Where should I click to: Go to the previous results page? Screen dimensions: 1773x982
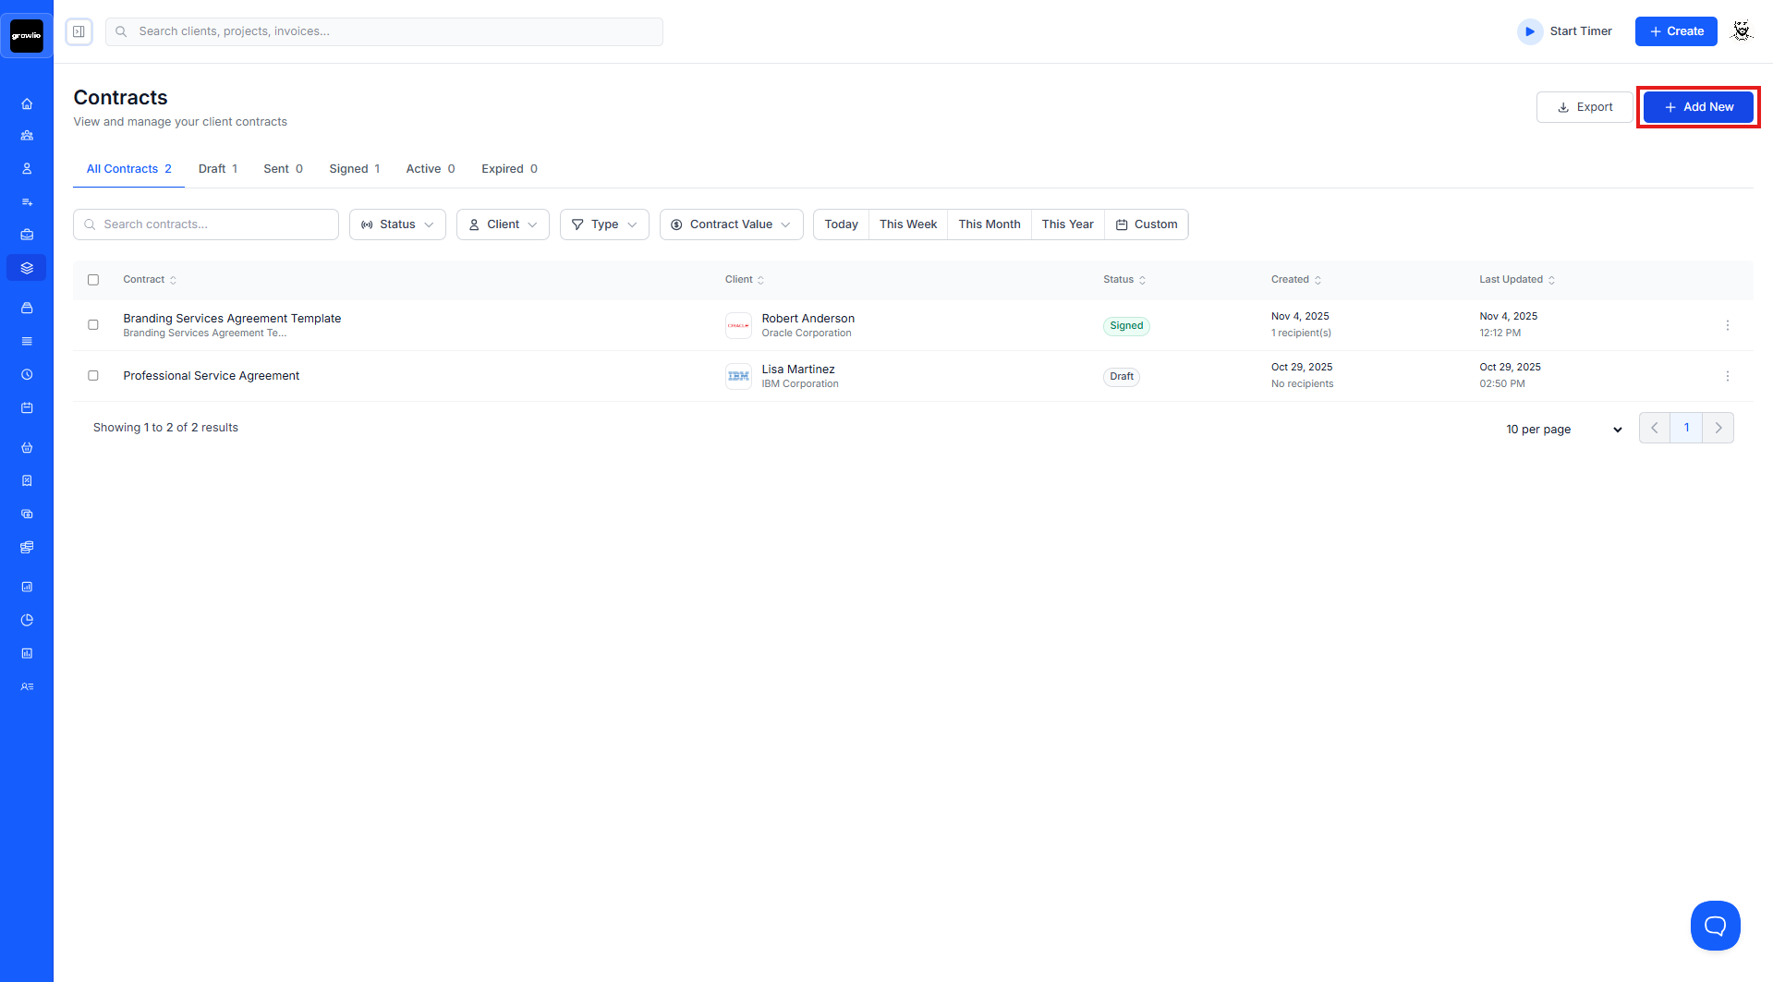point(1655,428)
